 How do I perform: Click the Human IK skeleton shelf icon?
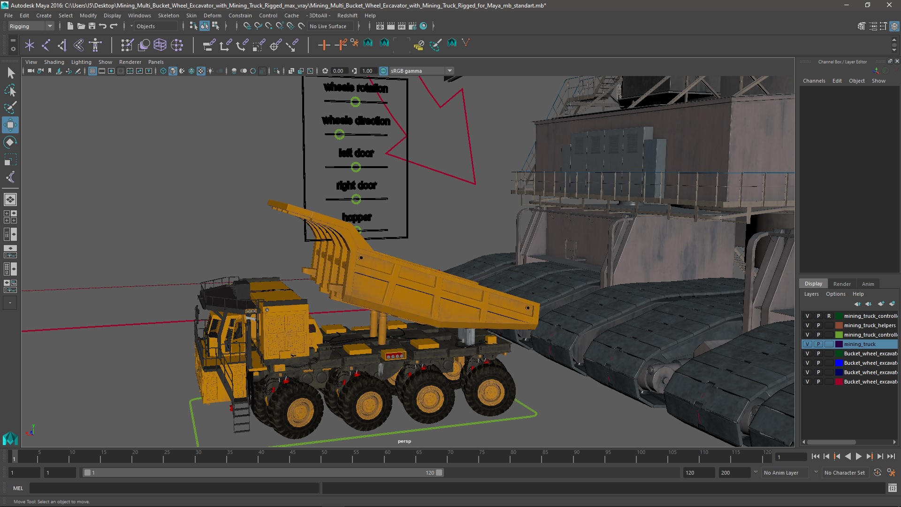click(x=95, y=45)
